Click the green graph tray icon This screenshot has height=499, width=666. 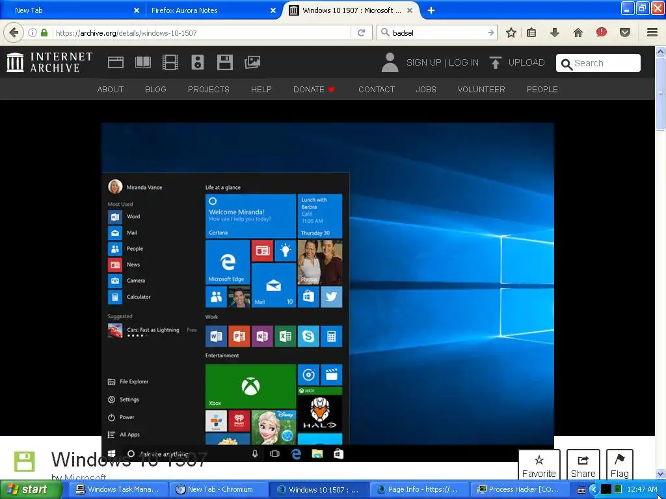pyautogui.click(x=618, y=489)
